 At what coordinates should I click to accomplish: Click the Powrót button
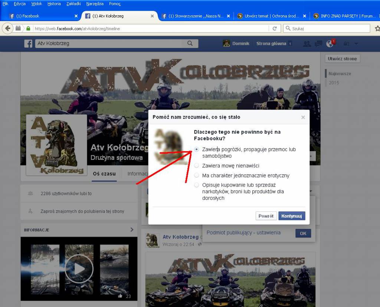click(x=266, y=216)
